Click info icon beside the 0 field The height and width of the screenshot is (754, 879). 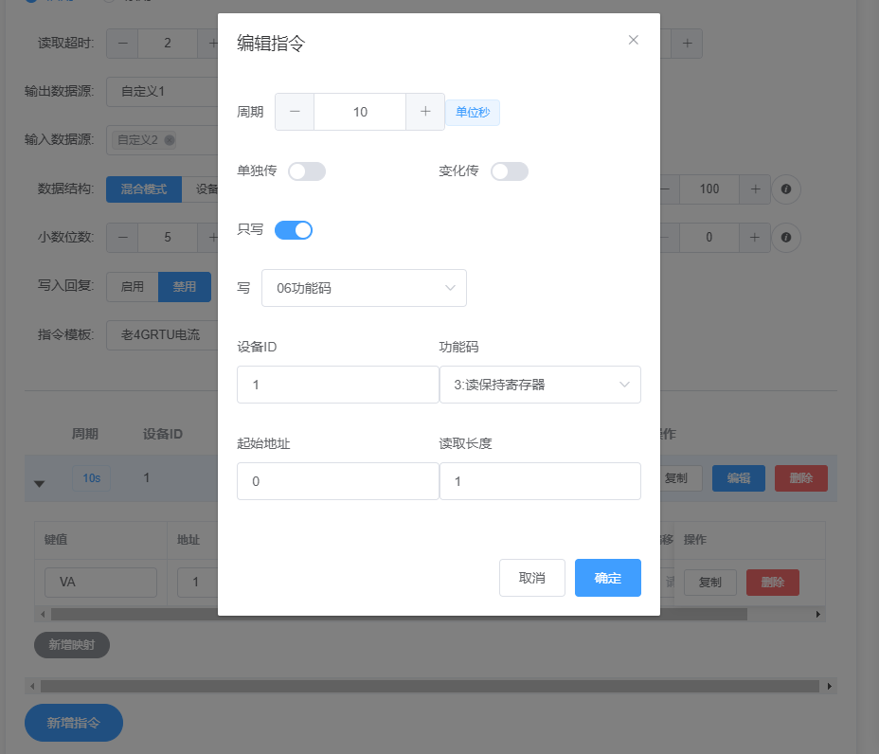[786, 237]
